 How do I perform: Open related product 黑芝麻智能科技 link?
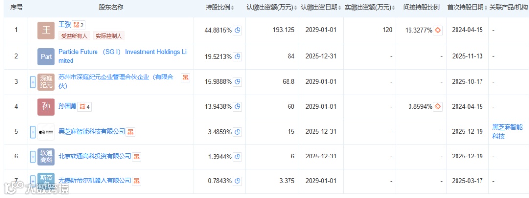click(x=507, y=132)
